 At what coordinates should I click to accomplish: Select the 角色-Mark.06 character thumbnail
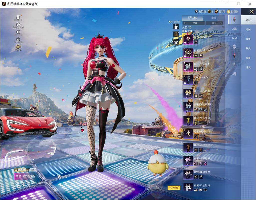188,80
